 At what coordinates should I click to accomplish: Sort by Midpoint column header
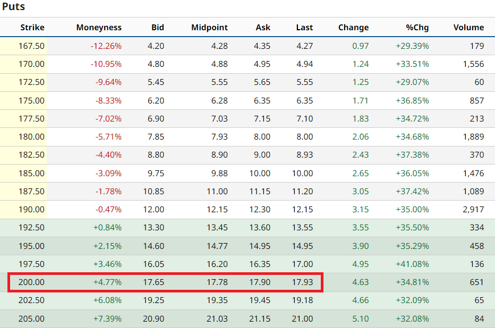pyautogui.click(x=209, y=28)
